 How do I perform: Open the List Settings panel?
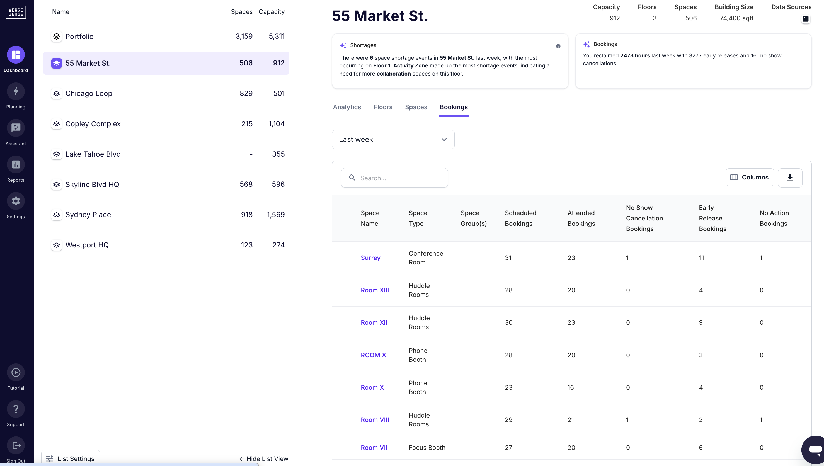(71, 458)
